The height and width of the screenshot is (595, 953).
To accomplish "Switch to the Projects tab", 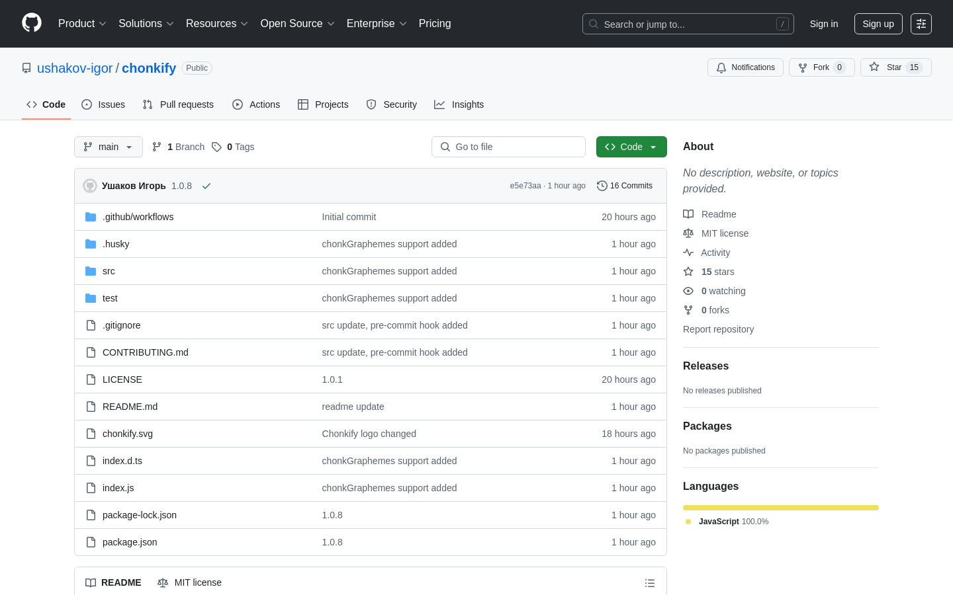I will pyautogui.click(x=323, y=104).
